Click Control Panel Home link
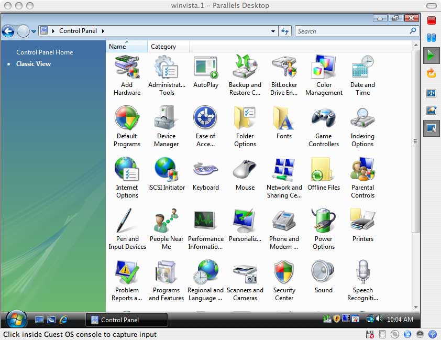Image resolution: width=441 pixels, height=340 pixels. pos(45,52)
